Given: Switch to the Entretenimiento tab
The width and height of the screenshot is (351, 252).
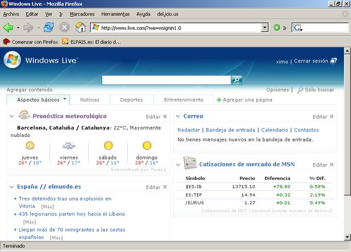Looking at the screenshot, I should point(184,100).
